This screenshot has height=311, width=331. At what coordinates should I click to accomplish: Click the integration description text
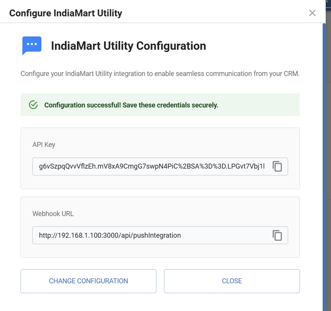pyautogui.click(x=160, y=74)
